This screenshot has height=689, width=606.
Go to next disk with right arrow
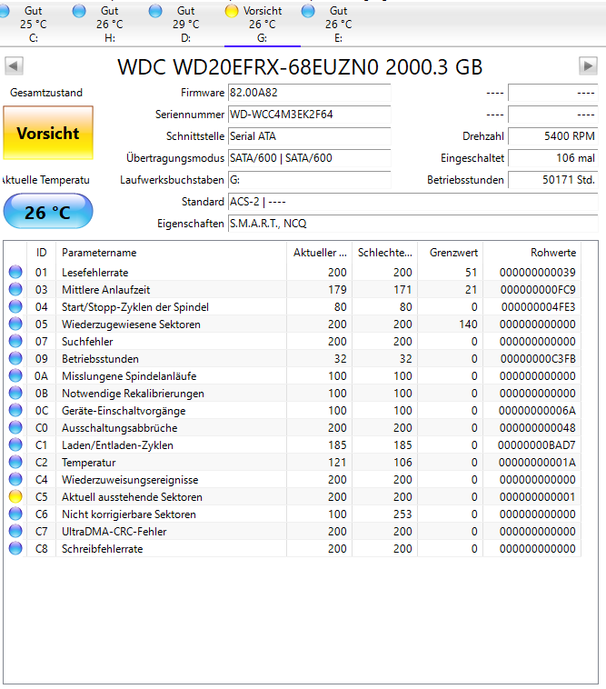(588, 66)
